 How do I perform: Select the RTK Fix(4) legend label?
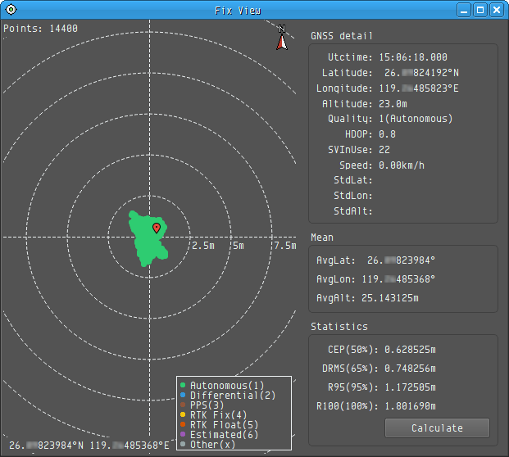[219, 415]
